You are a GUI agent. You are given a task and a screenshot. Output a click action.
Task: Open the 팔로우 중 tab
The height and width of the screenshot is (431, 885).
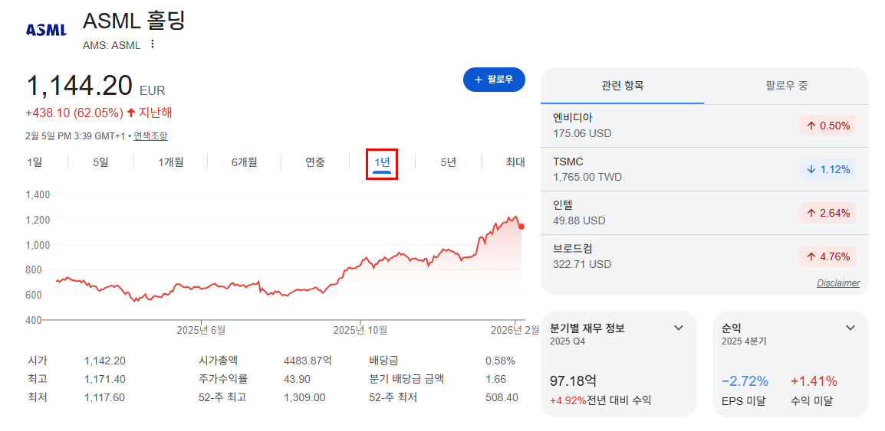tap(786, 87)
